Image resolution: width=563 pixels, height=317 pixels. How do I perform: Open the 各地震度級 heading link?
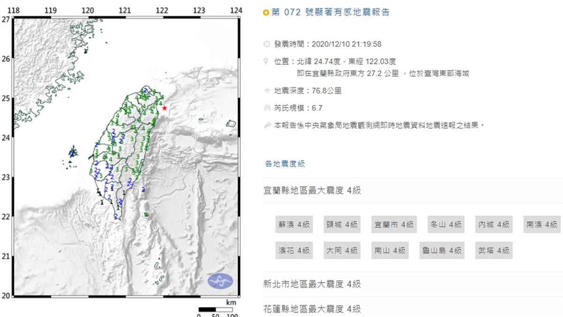pos(285,163)
